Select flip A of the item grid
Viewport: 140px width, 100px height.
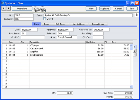[135, 47]
